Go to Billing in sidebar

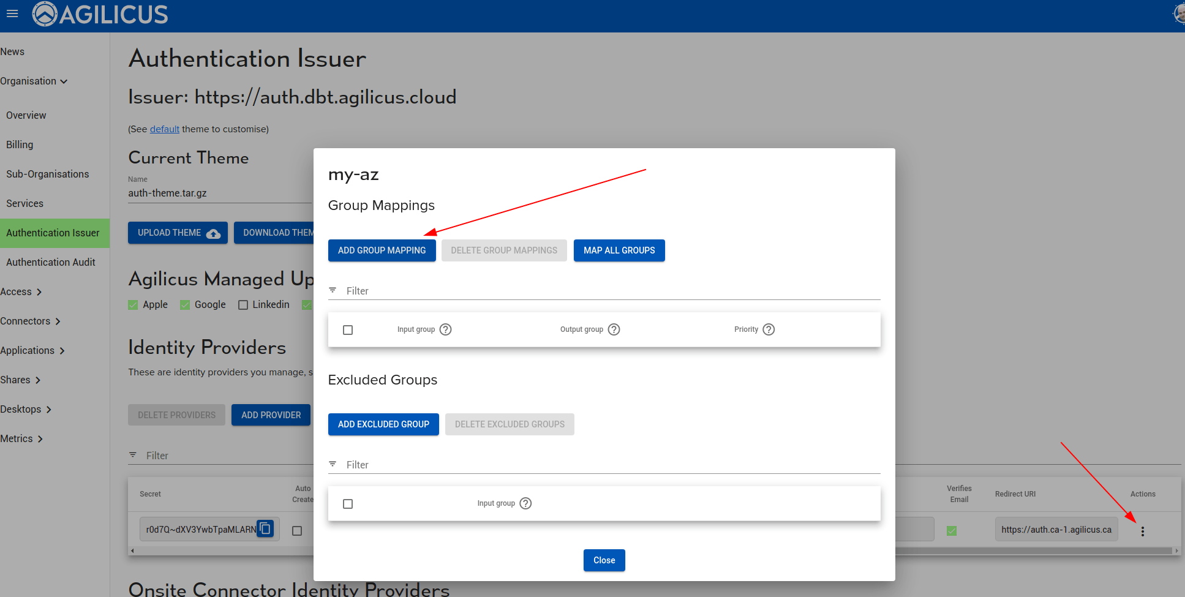click(20, 145)
